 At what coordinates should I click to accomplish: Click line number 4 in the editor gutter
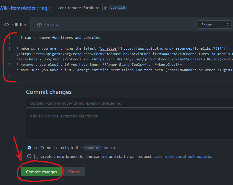10,65
